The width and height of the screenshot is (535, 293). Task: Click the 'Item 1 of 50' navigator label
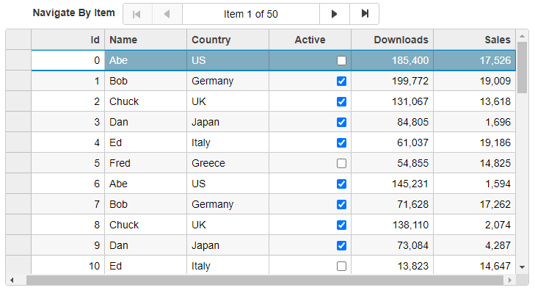point(251,14)
